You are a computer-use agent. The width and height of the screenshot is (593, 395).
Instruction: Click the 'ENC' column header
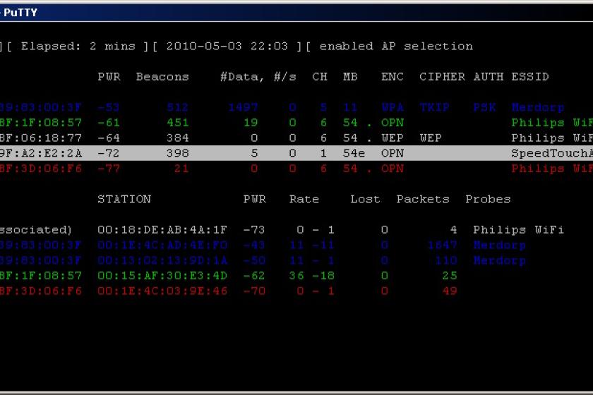click(x=393, y=77)
